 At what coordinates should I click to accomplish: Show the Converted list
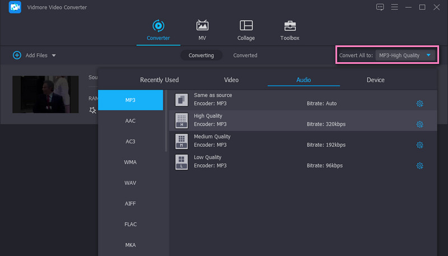pos(245,55)
